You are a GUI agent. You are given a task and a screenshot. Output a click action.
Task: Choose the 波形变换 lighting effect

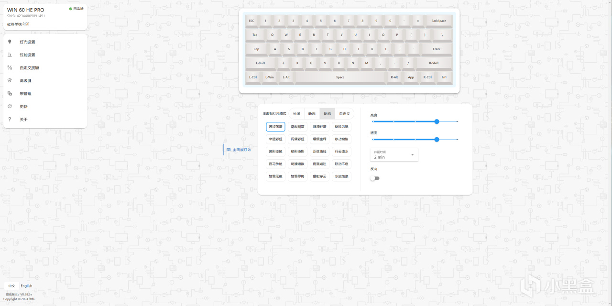coord(275,152)
